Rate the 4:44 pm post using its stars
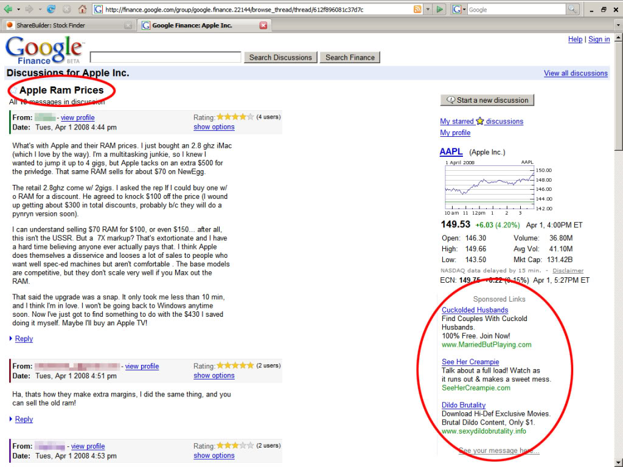Screen dimensions: 623x467 click(x=235, y=117)
